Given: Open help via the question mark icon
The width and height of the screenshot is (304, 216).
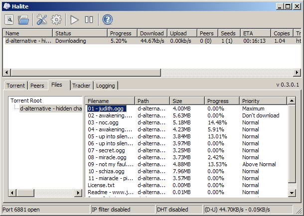Looking at the screenshot, I should click(108, 19).
